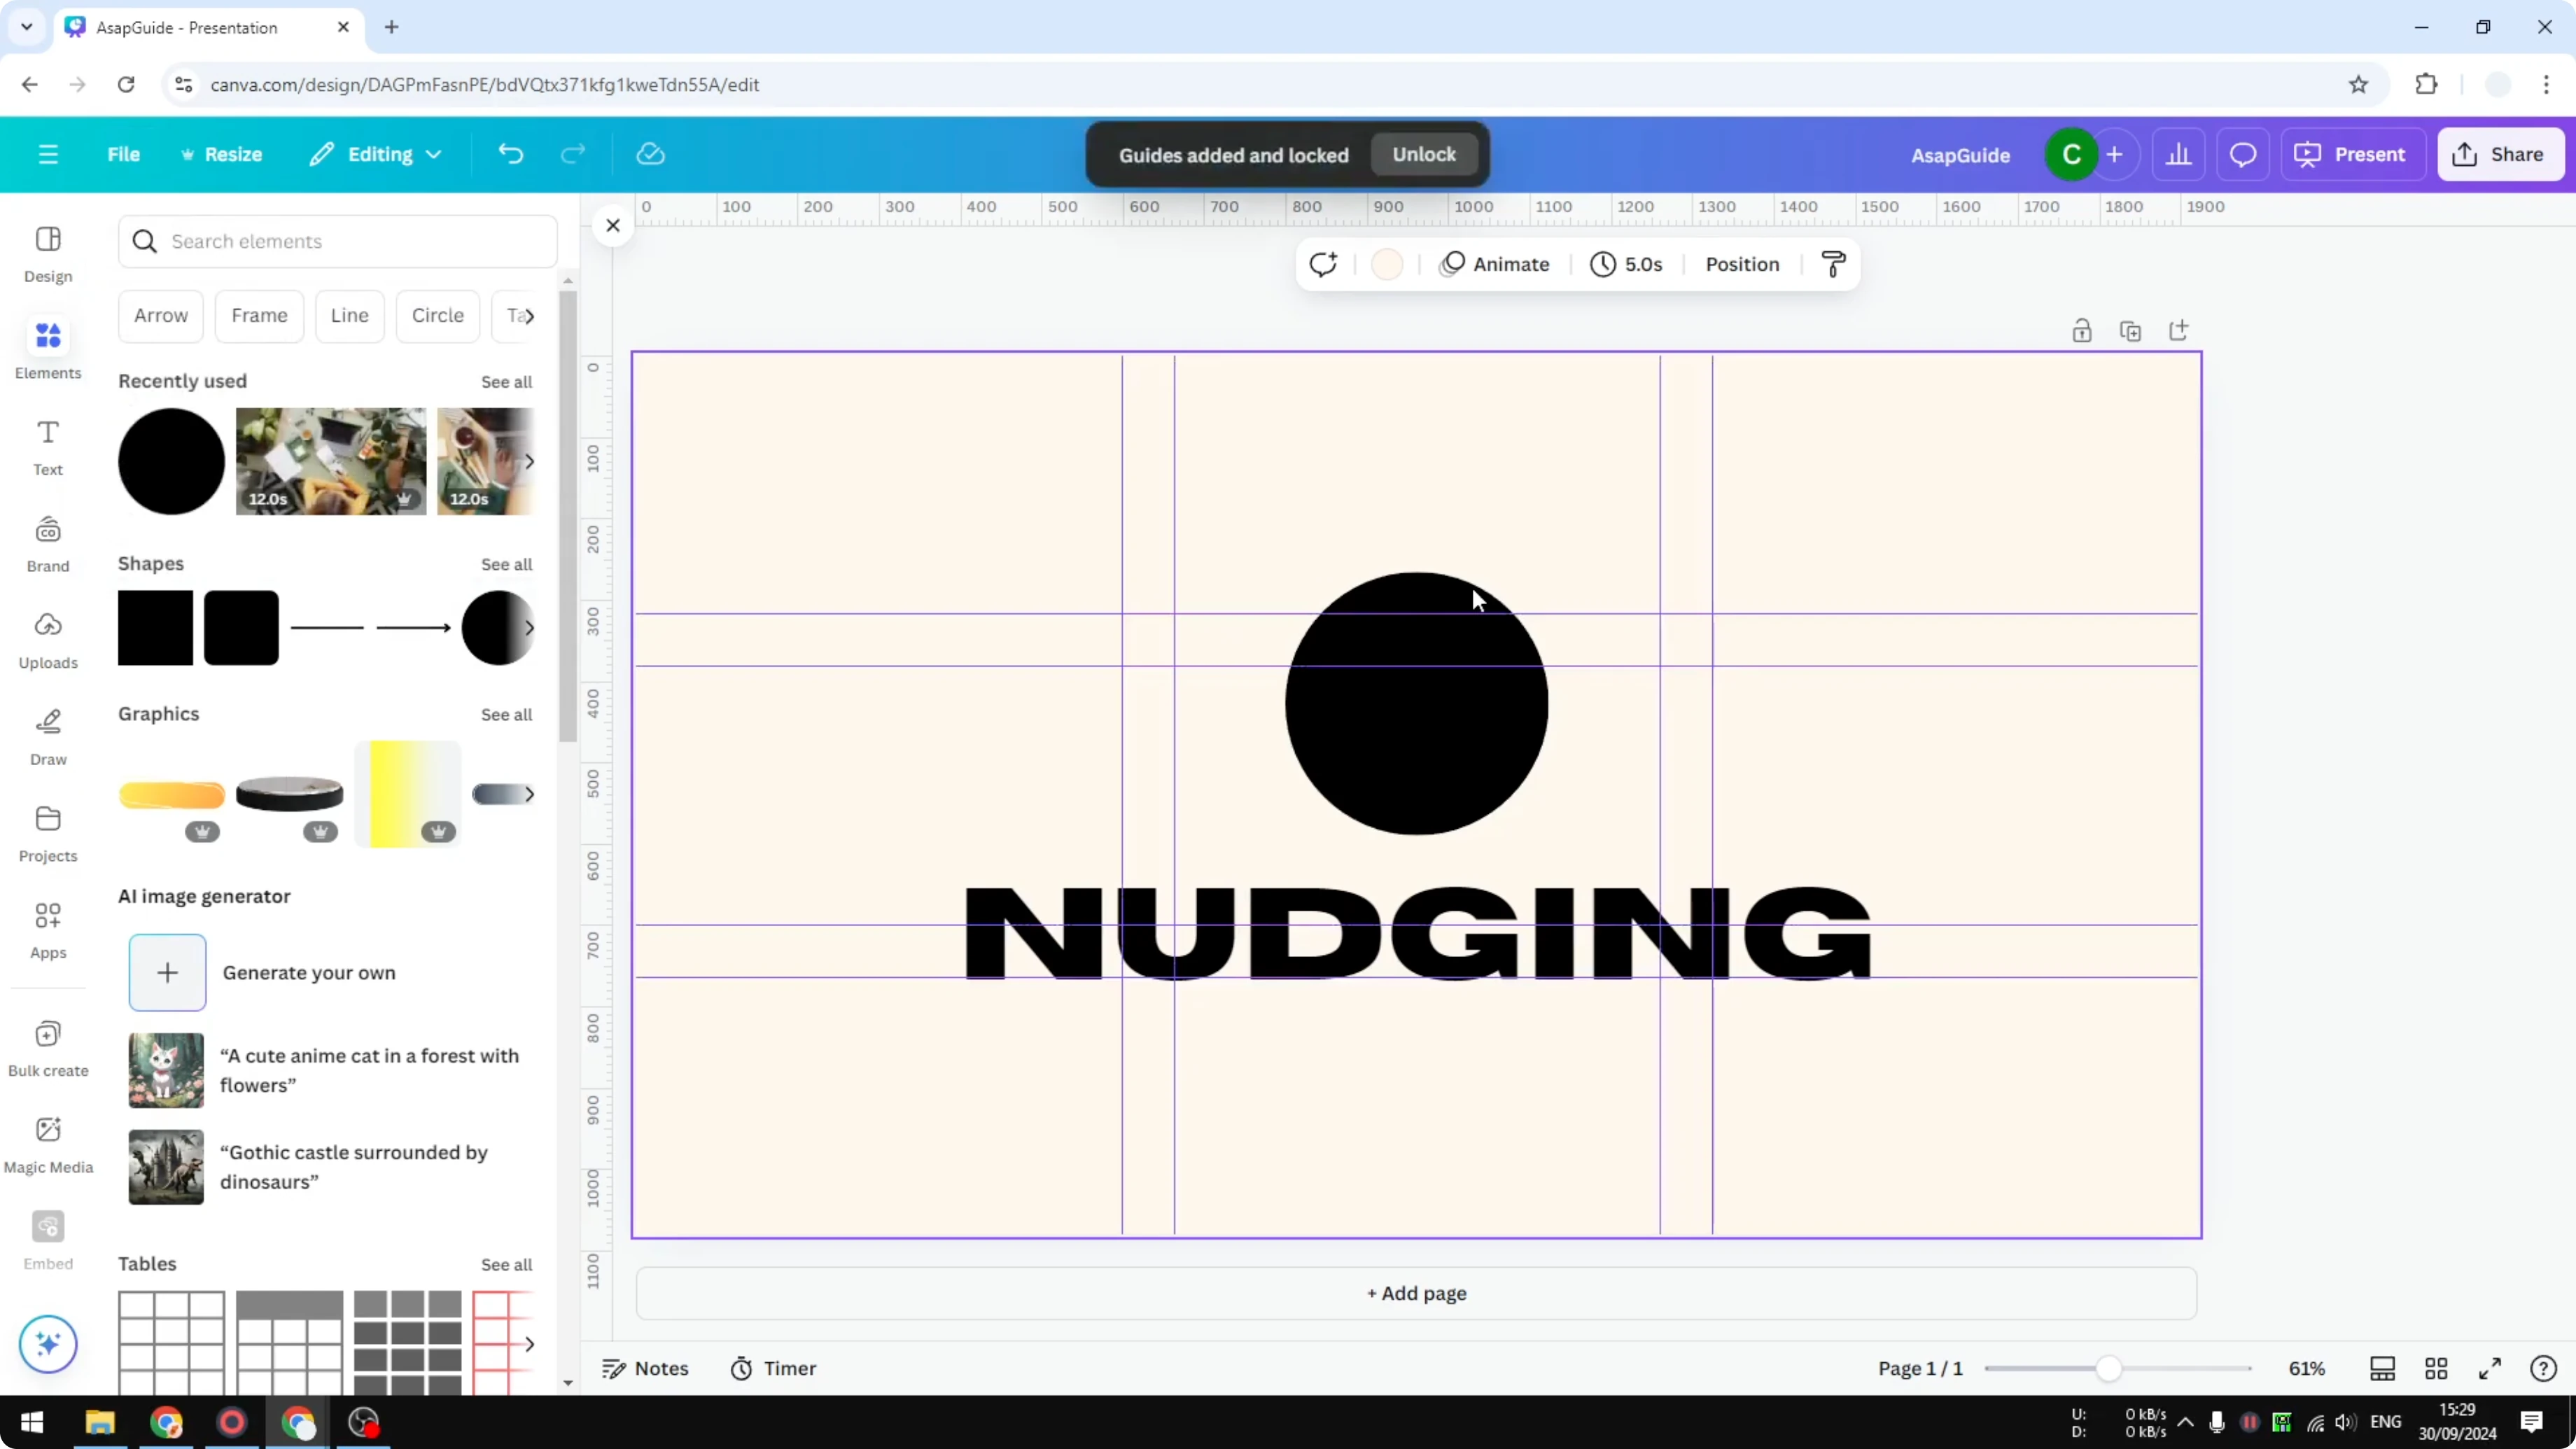
Task: Open the Editing mode dropdown
Action: 376,154
